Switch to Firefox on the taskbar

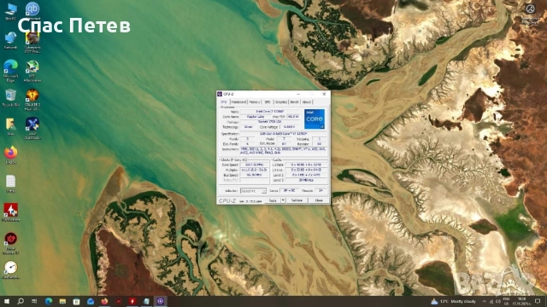[x=104, y=301]
